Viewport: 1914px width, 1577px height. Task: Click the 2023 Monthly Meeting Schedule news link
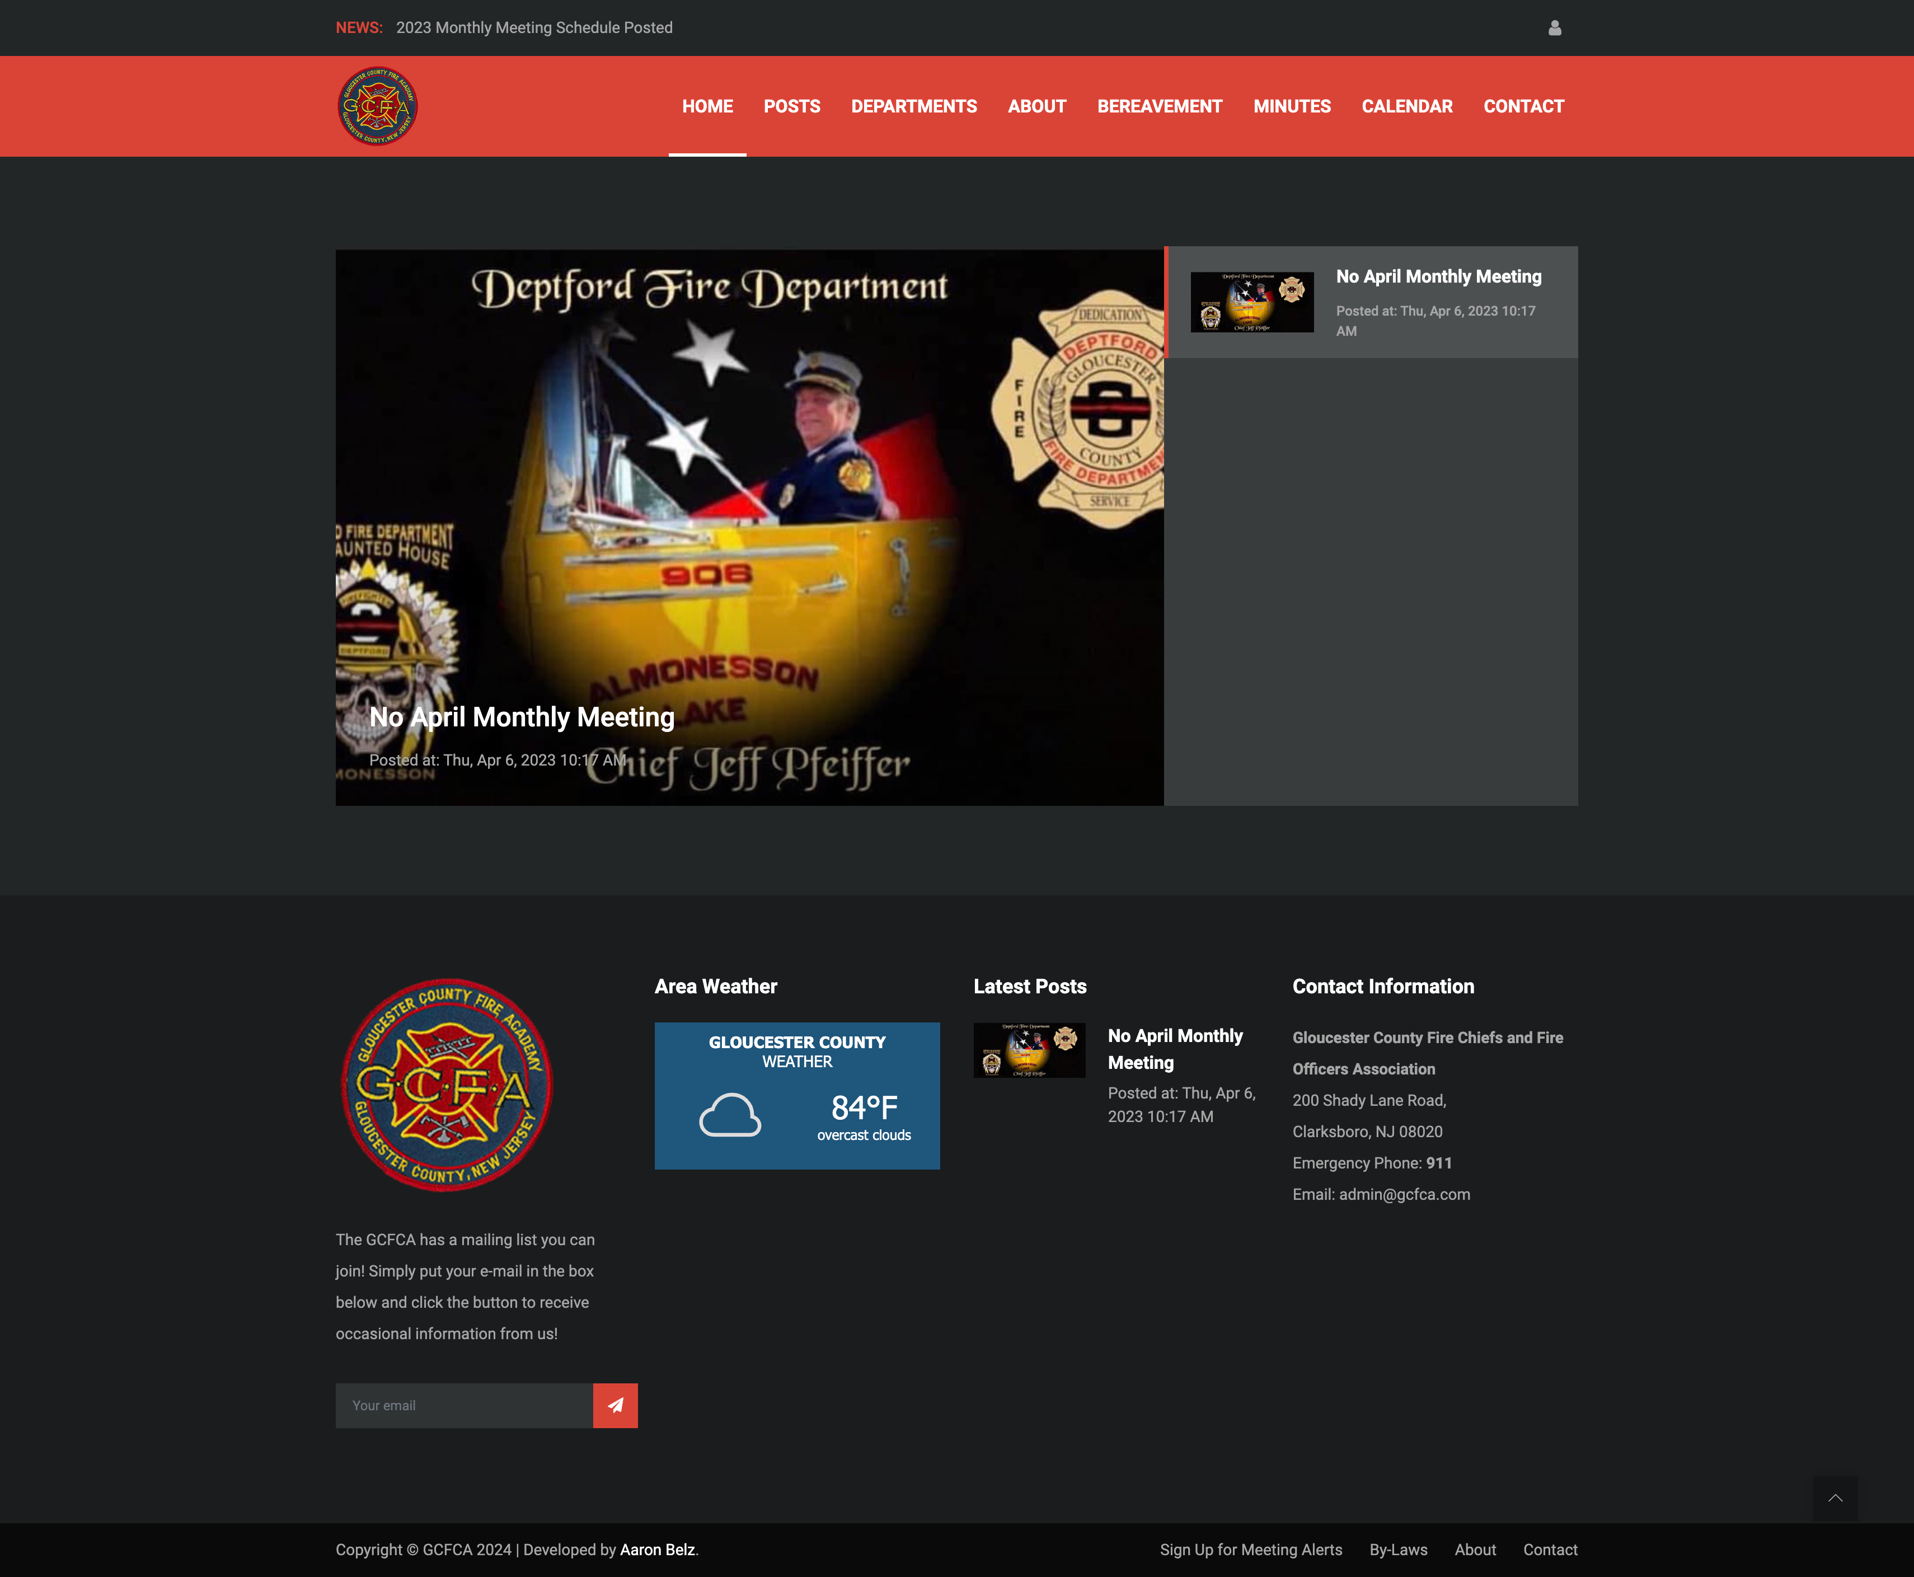coord(534,28)
